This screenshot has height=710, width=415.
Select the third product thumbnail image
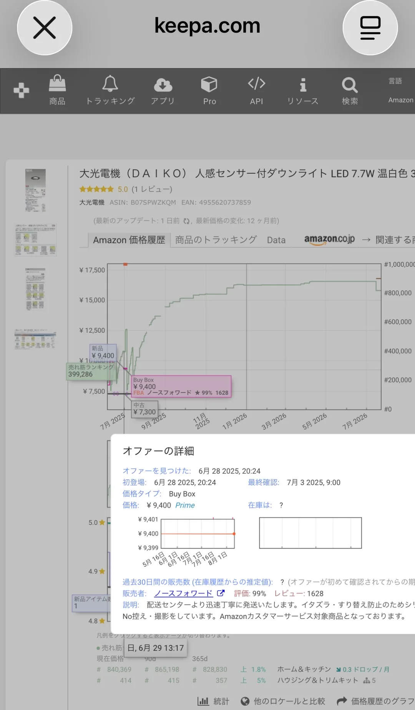(x=35, y=289)
